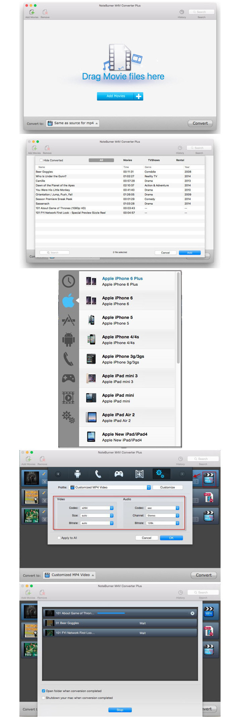240x720 pixels.
Task: Click Search field at bottom of library picker
Action: (x=55, y=252)
